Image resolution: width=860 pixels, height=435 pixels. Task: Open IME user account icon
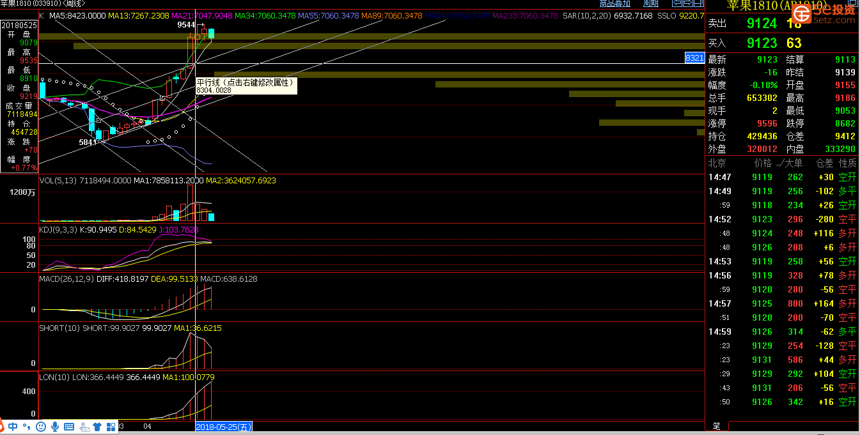[84, 427]
